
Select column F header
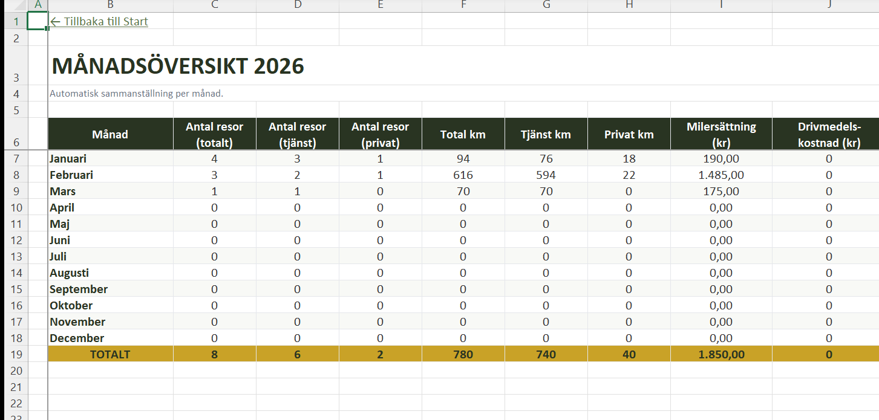tap(463, 5)
